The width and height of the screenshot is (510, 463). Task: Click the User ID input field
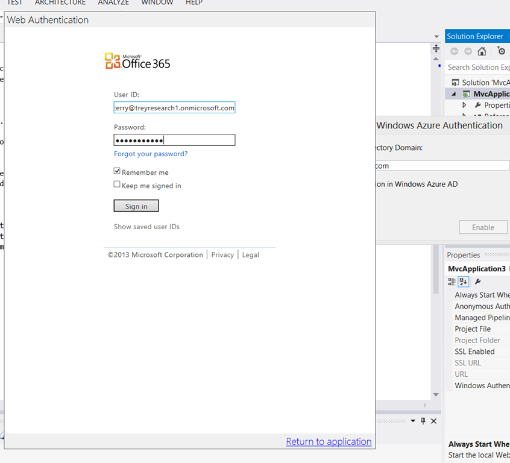point(174,108)
